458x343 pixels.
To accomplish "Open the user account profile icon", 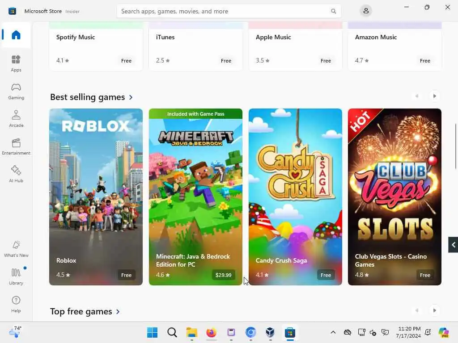I will tap(366, 11).
